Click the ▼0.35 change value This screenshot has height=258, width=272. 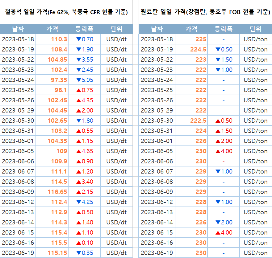pos(85,253)
